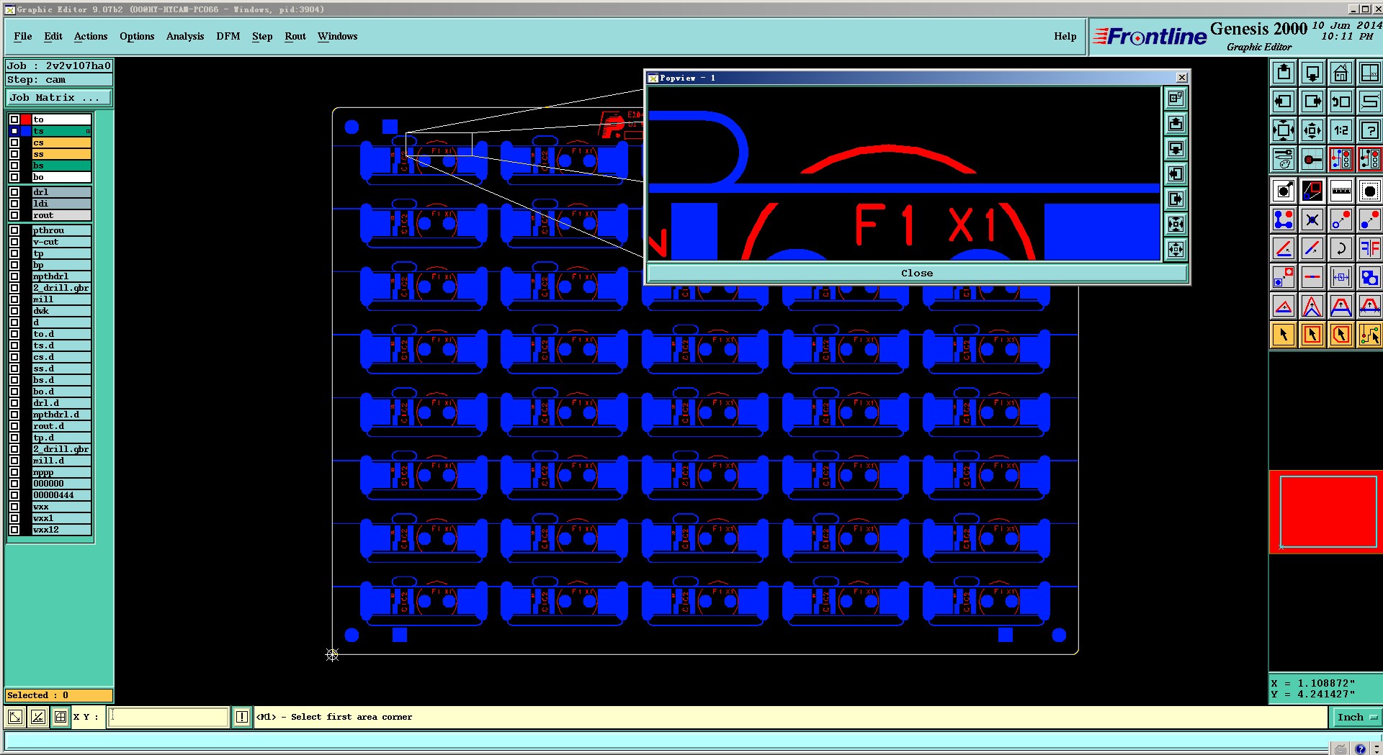Screen dimensions: 1383x755
Task: Click the 1:2 zoom scale icon
Action: pos(1341,130)
